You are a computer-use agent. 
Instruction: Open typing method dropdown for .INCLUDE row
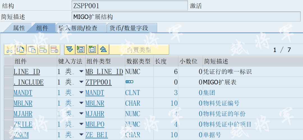click(81, 82)
